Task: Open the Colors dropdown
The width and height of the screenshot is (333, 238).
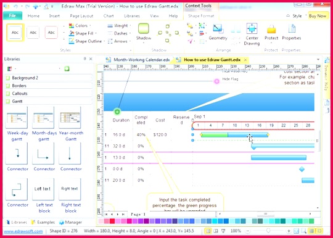Action: click(80, 26)
